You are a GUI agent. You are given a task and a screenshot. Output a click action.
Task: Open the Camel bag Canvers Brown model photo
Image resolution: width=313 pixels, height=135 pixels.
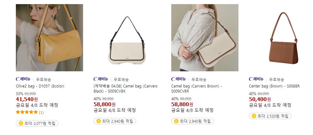(205, 38)
